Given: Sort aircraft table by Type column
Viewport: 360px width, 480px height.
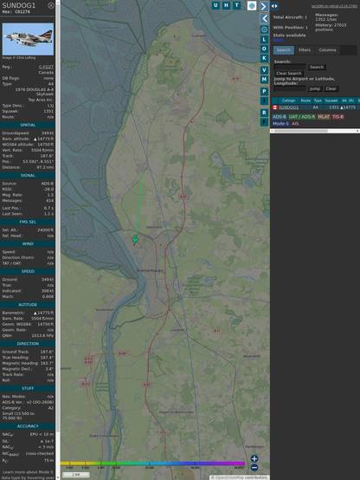Looking at the screenshot, I should pos(318,101).
